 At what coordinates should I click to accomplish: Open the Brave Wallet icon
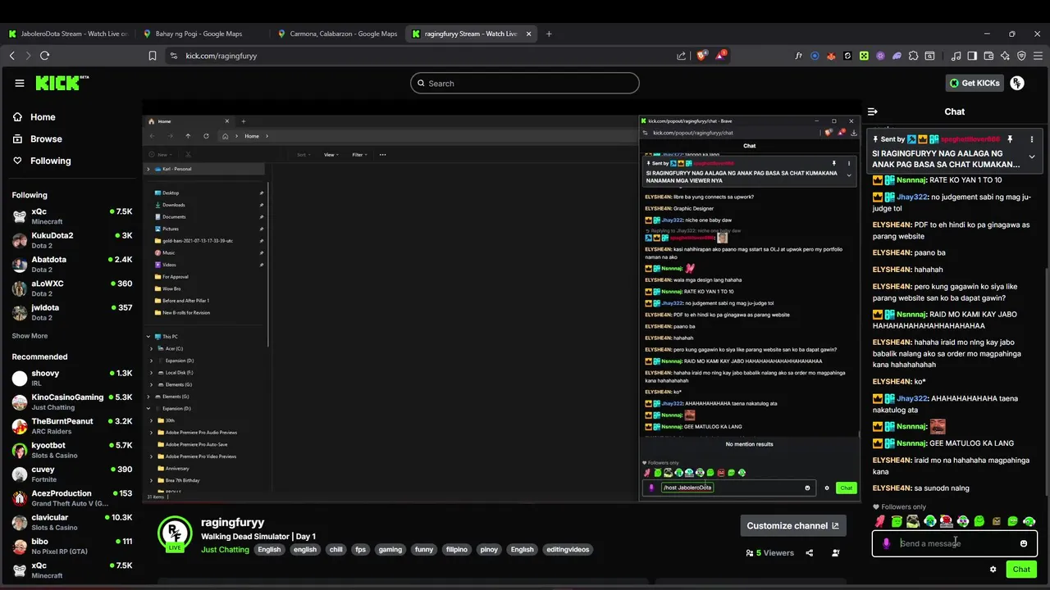(x=988, y=56)
